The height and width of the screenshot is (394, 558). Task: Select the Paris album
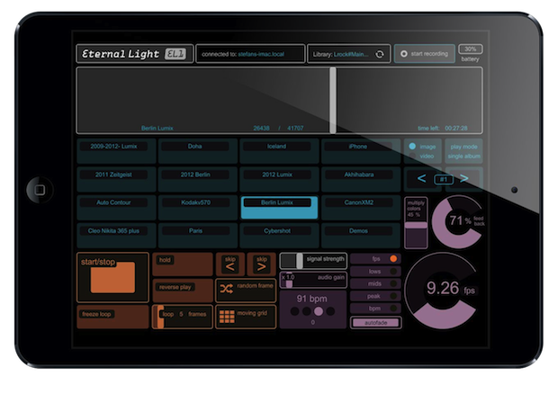(x=198, y=236)
